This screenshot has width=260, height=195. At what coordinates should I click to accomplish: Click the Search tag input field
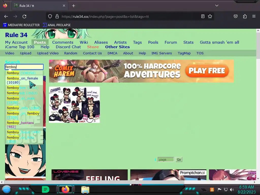(24, 67)
